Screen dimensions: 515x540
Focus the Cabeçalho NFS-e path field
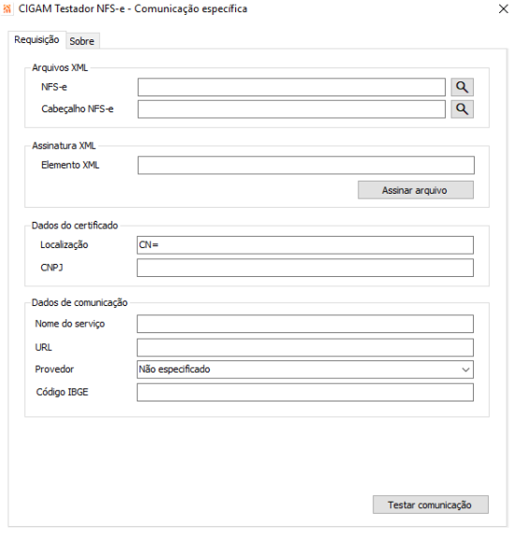tap(291, 109)
